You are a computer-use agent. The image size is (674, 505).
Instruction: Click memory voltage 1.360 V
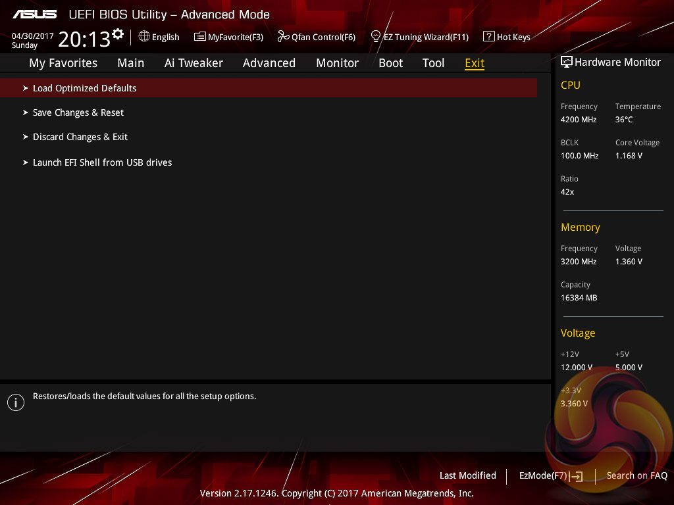pyautogui.click(x=629, y=262)
